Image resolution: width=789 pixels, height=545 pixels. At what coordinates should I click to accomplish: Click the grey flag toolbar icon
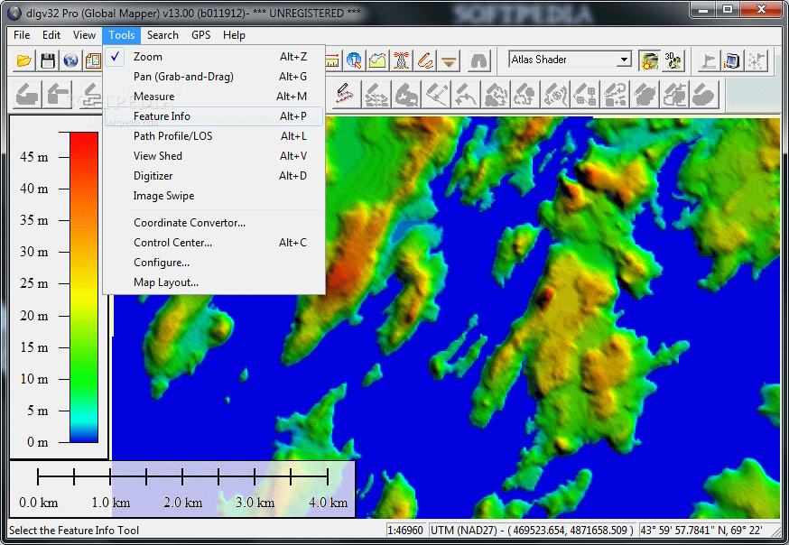[709, 60]
